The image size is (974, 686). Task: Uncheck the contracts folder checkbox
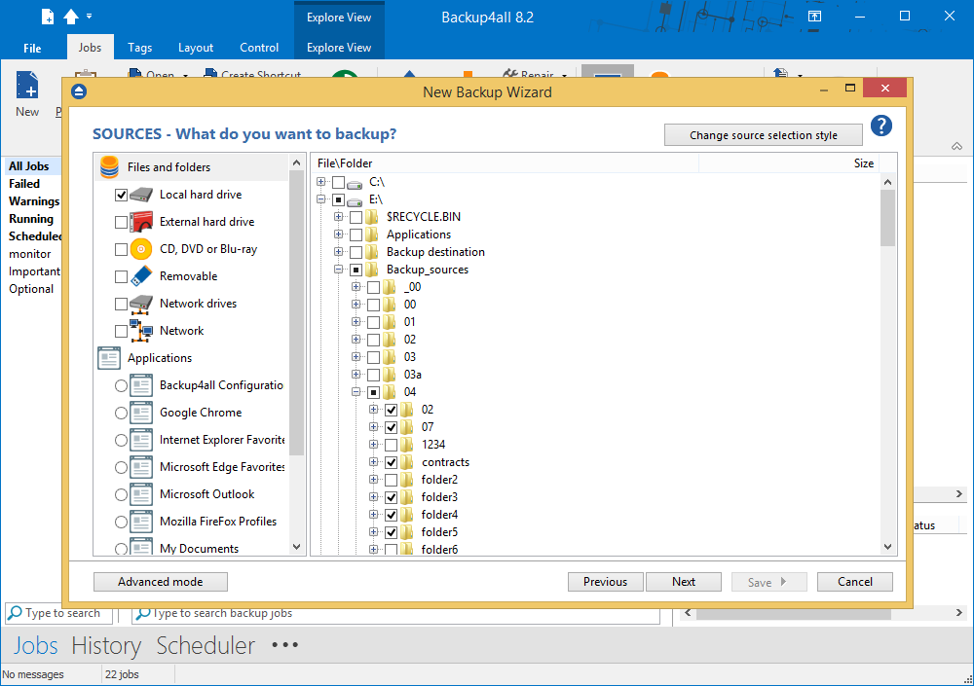[x=391, y=462]
